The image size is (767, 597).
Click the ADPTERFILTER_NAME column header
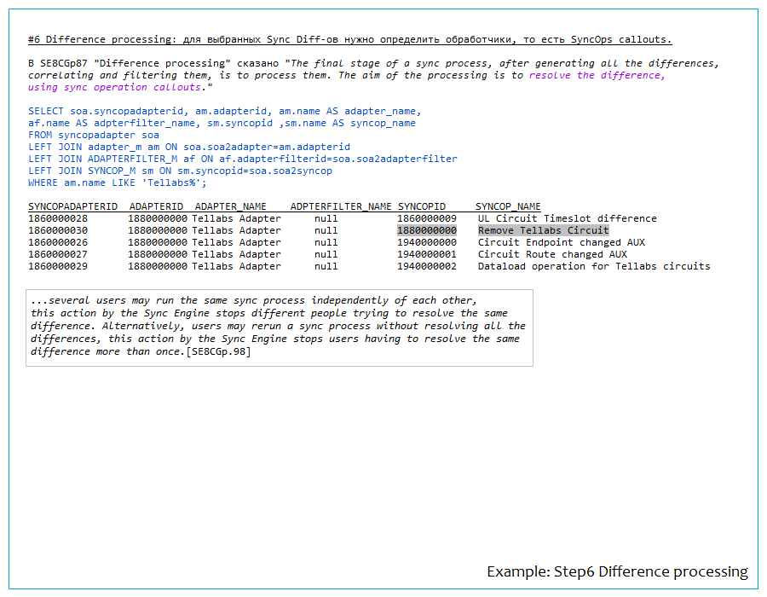(341, 206)
